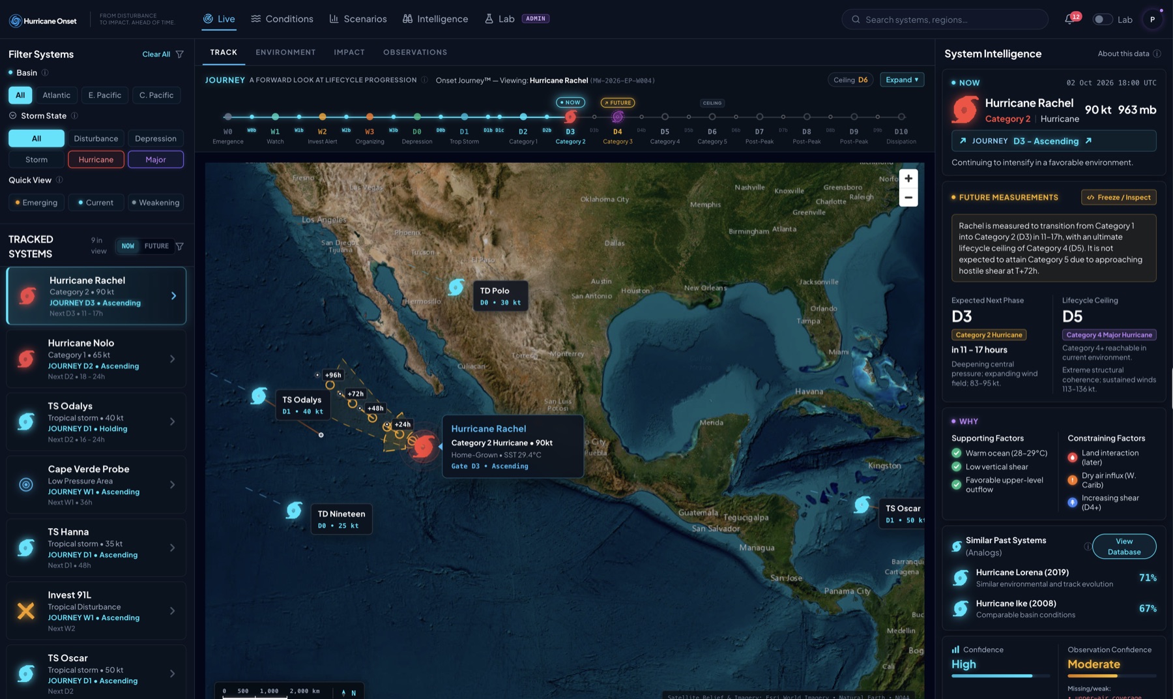Screen dimensions: 1173x699
Task: Click the filter funnel icon beside Clear All
Action: pos(180,54)
